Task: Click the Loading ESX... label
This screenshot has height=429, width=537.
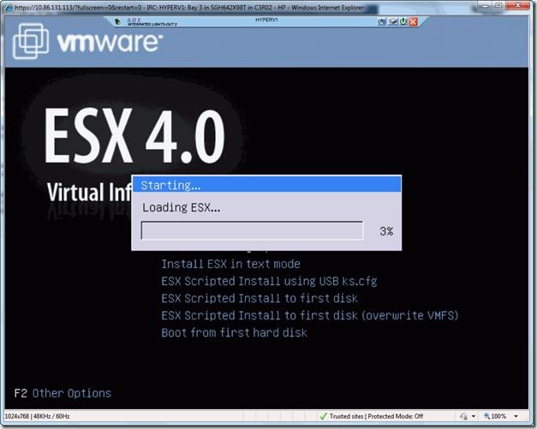Action: (182, 207)
